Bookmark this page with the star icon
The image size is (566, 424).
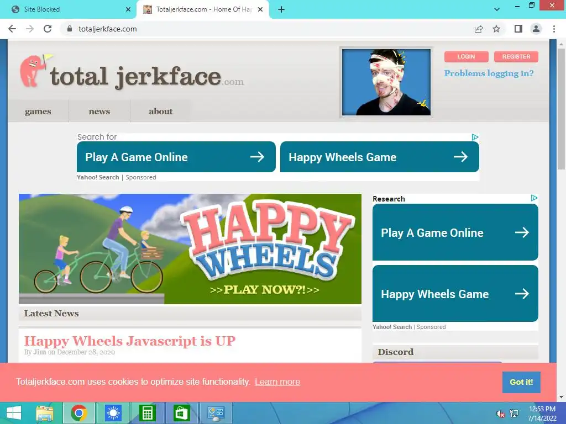497,29
